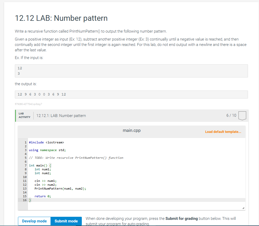Select the main.cpp tab header
This screenshot has width=259, height=226.
point(131,130)
